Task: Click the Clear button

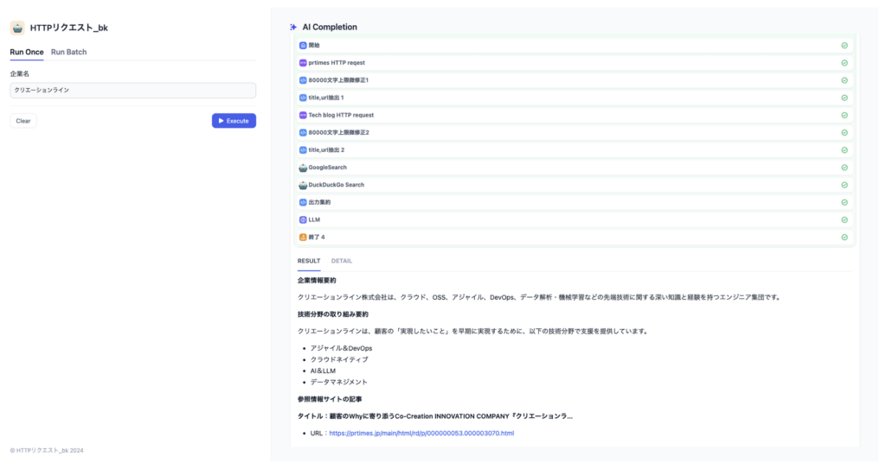Action: [23, 121]
